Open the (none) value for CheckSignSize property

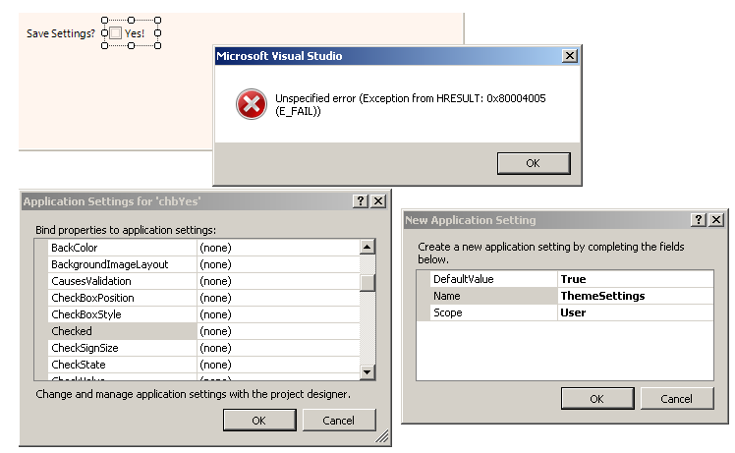[x=278, y=348]
